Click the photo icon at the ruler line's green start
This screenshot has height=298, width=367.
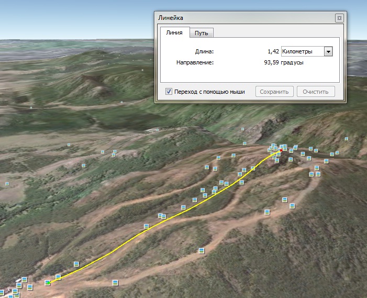[x=48, y=283]
